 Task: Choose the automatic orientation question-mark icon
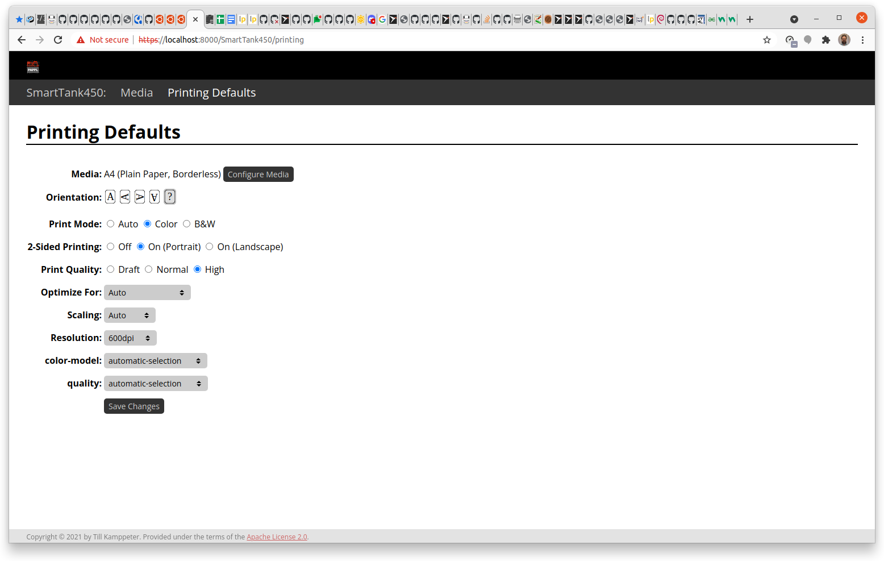tap(169, 197)
